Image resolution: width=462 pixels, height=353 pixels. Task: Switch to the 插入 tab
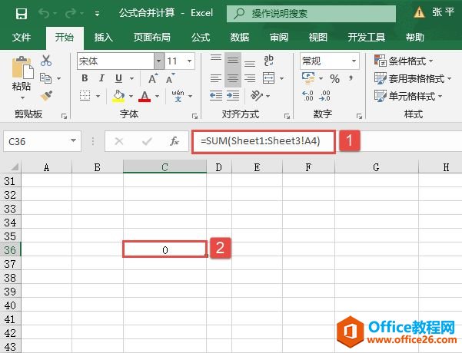click(104, 38)
